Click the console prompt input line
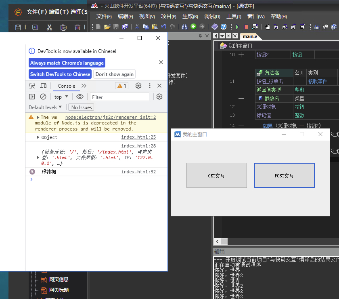The height and width of the screenshot is (299, 339). click(x=96, y=179)
